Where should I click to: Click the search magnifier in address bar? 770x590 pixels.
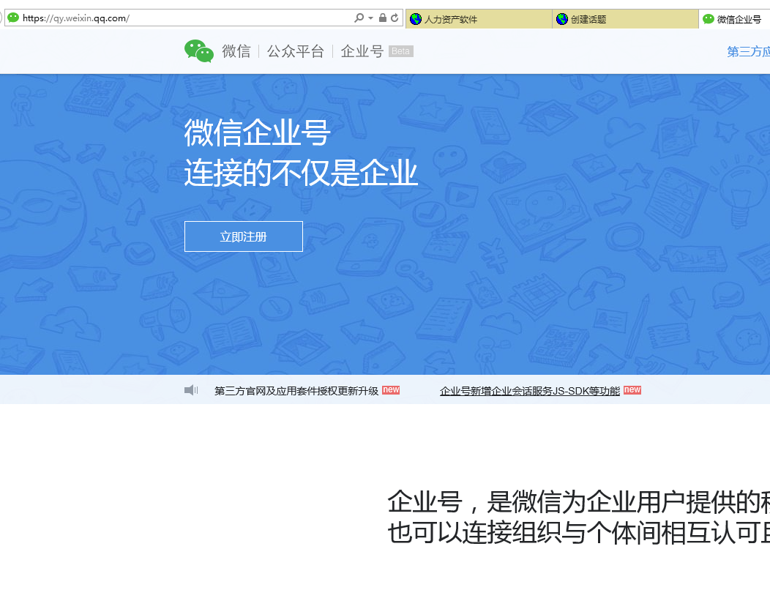(x=359, y=18)
